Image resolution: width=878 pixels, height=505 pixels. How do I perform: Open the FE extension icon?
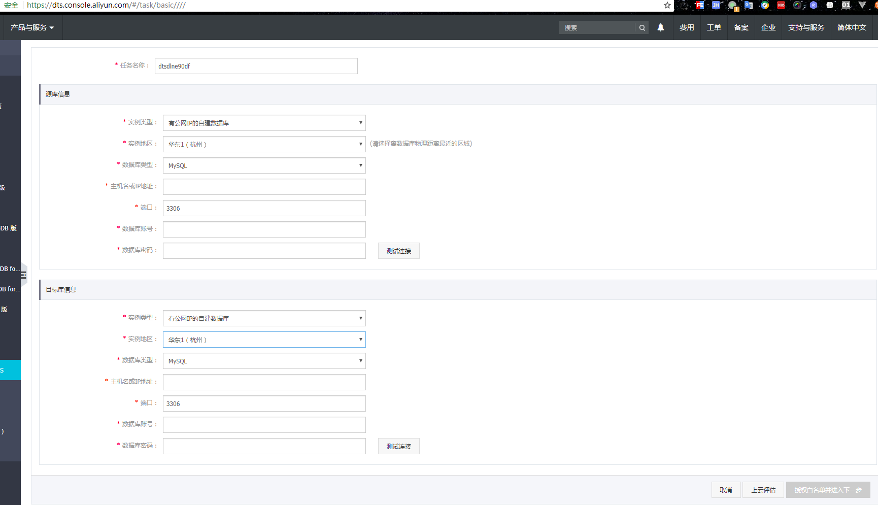tap(700, 6)
